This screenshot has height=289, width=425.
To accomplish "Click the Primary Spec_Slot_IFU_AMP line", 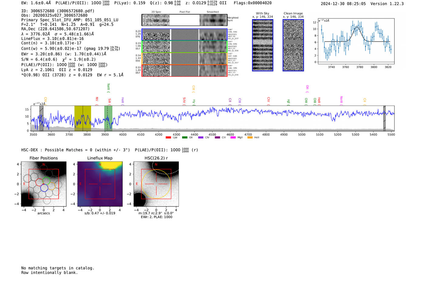I will coord(70,20).
